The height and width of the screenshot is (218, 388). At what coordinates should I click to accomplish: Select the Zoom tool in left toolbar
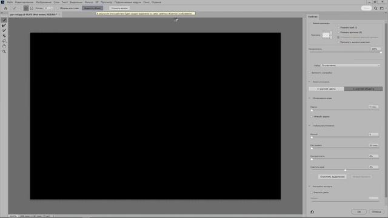(4, 51)
